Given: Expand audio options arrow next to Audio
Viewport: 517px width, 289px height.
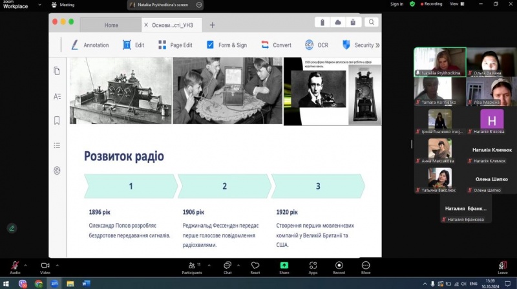Looking at the screenshot, I should tap(26, 264).
